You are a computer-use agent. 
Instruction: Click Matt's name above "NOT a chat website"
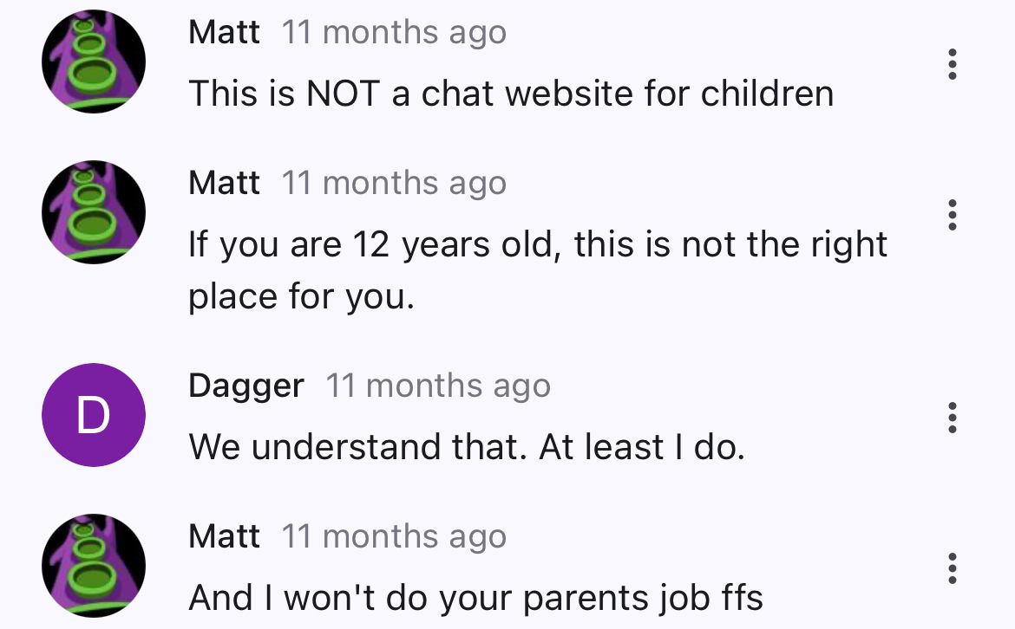click(224, 33)
